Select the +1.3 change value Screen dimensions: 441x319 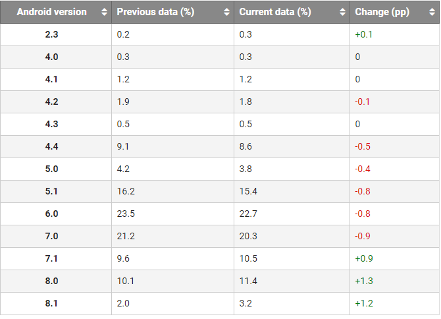click(364, 281)
